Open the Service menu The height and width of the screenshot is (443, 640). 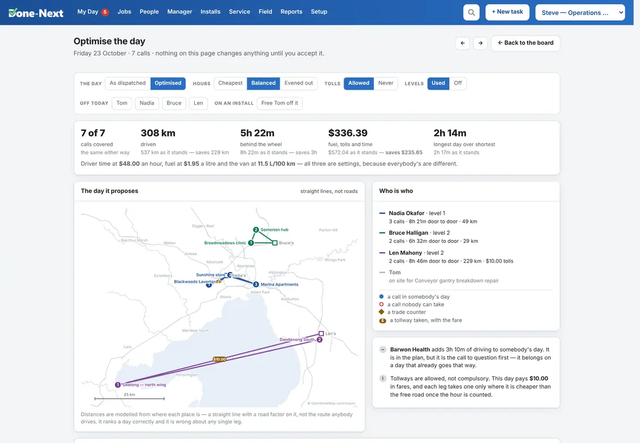tap(240, 12)
